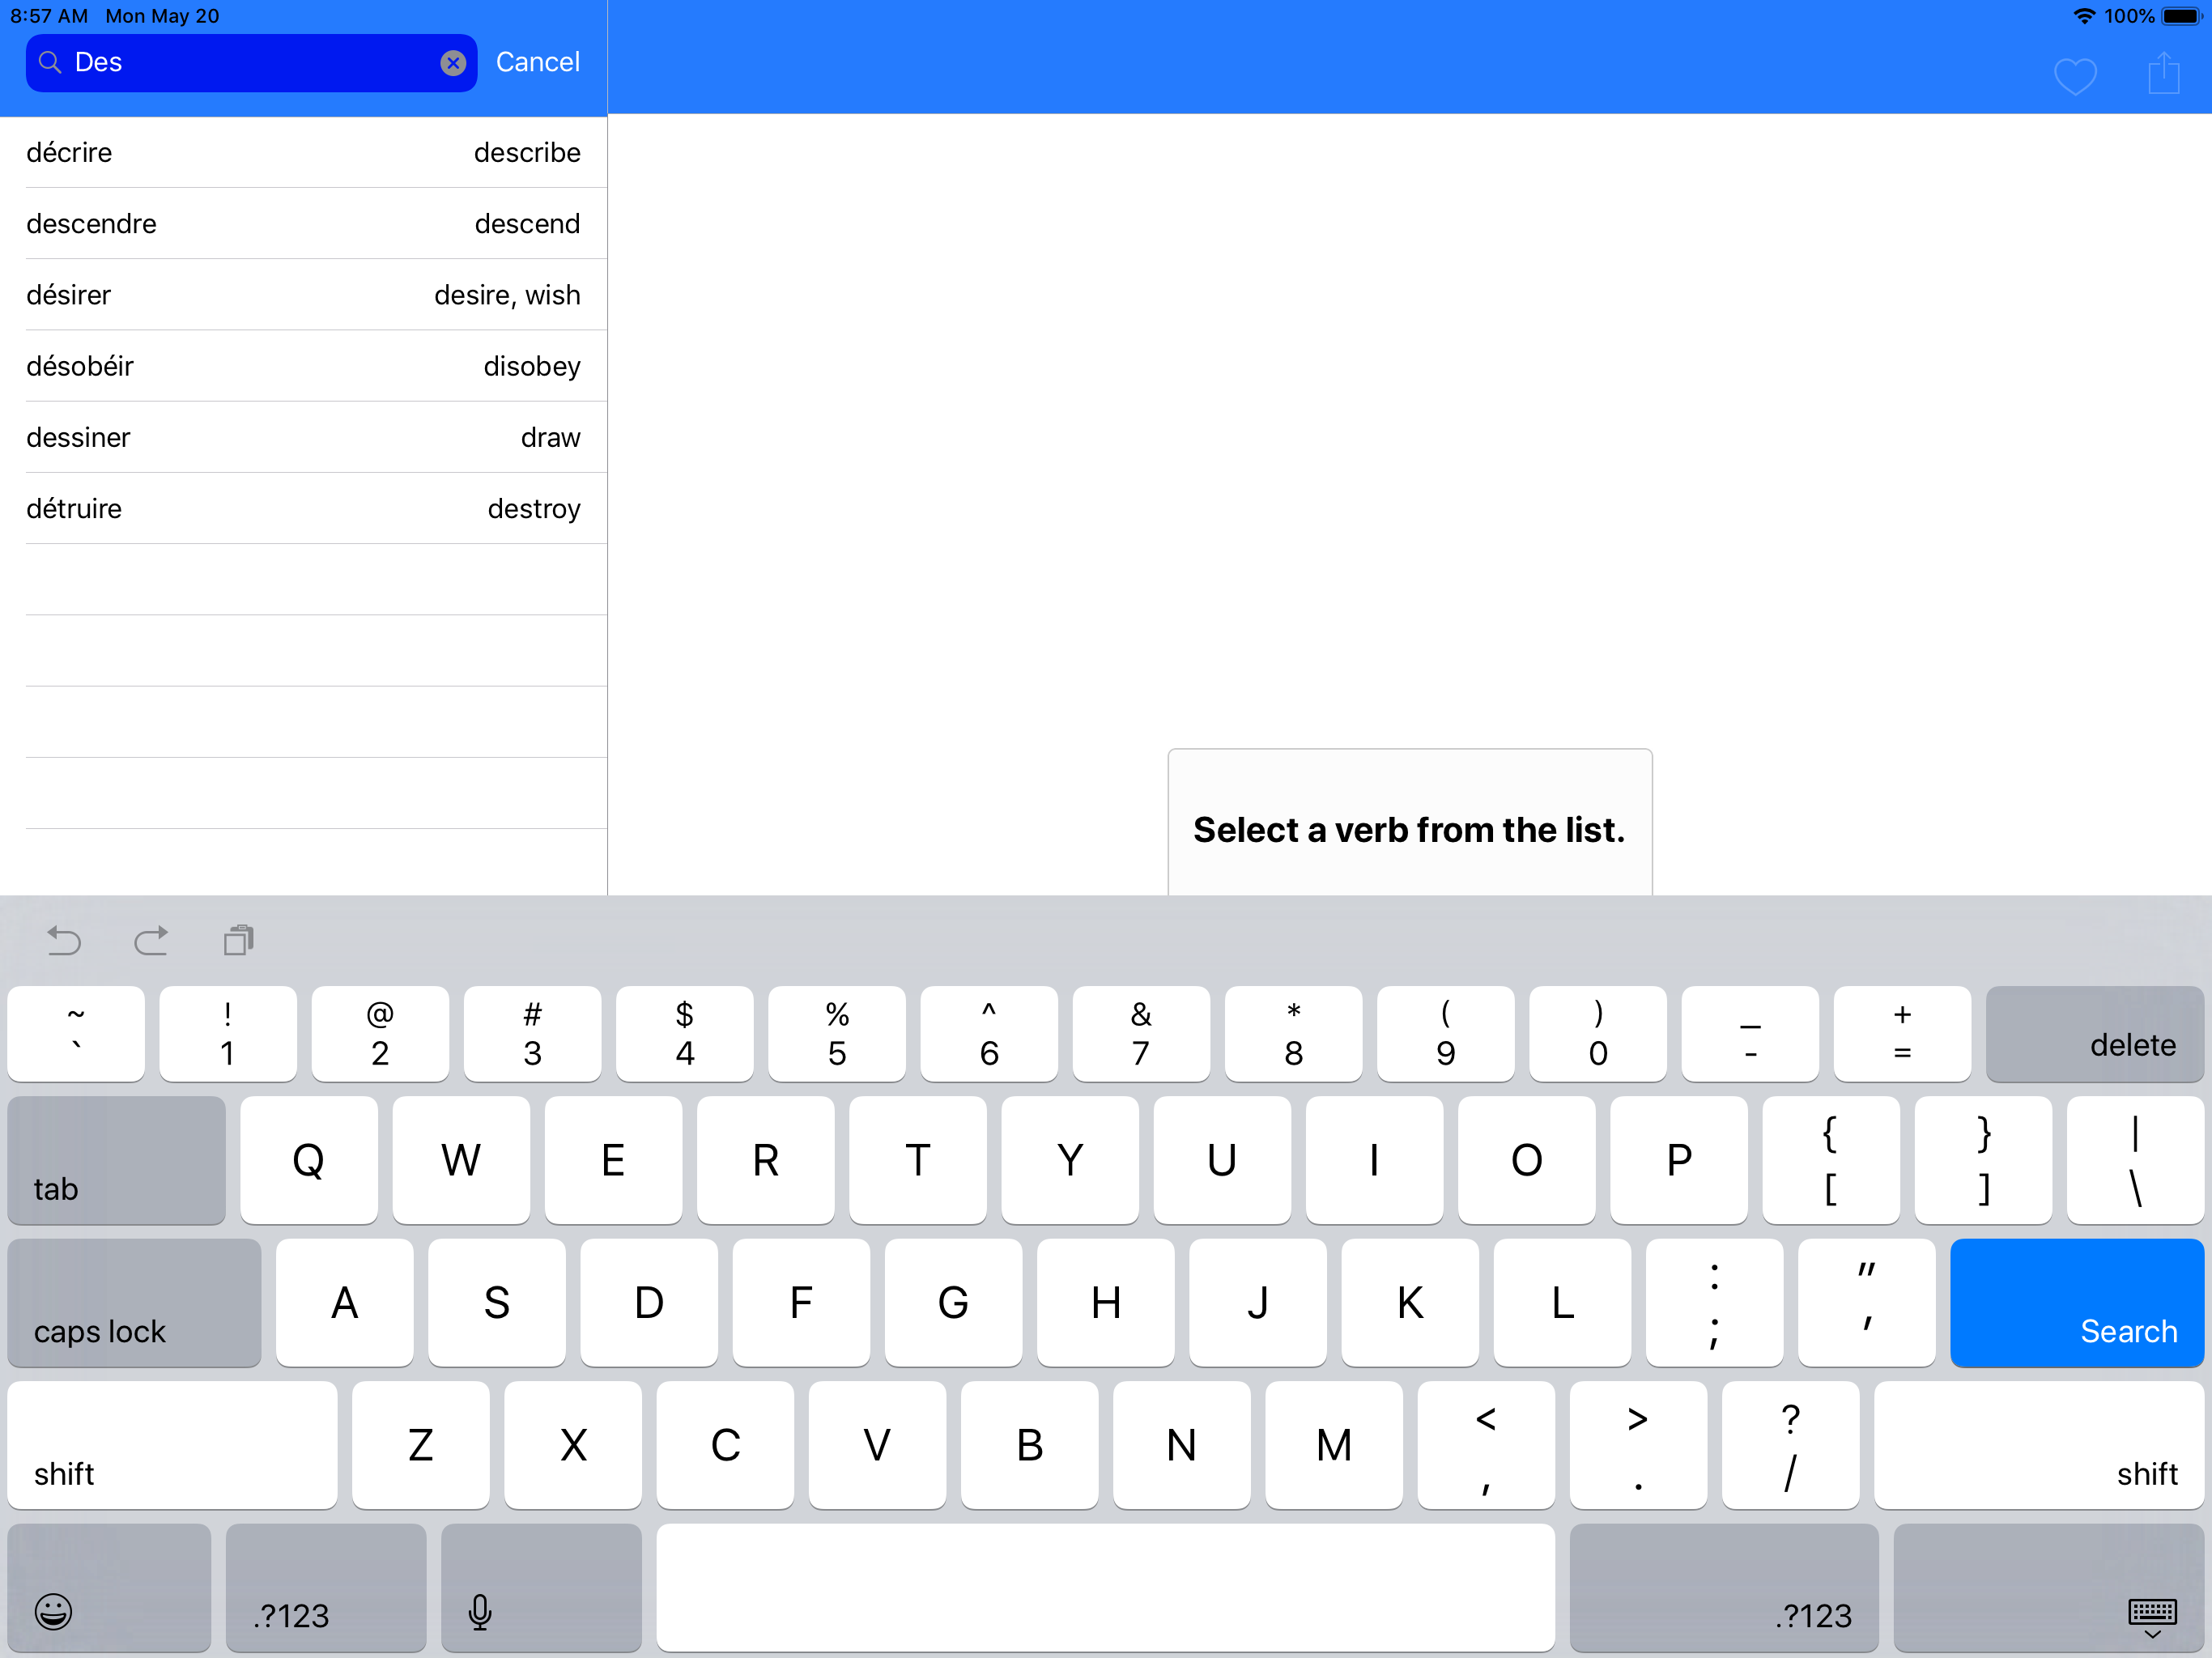The image size is (2212, 1658).
Task: Tap the microphone dictation key
Action: 541,1588
